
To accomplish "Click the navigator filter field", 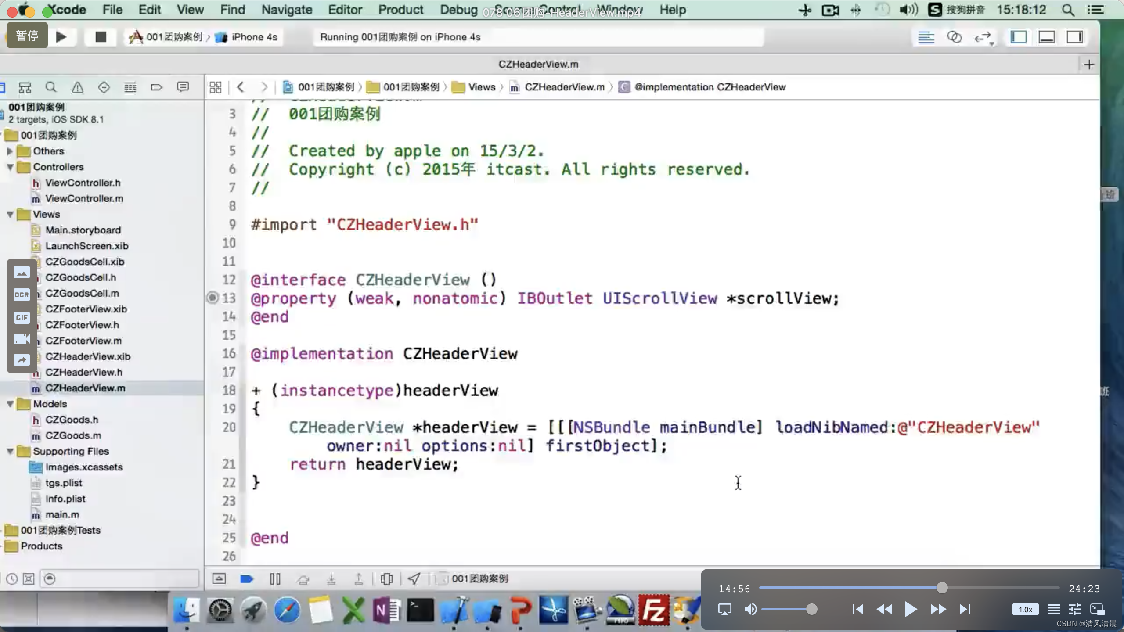I will tap(119, 579).
